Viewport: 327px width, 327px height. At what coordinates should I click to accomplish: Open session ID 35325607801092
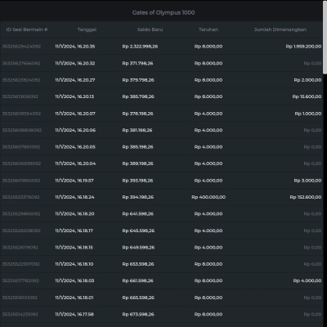click(x=21, y=147)
